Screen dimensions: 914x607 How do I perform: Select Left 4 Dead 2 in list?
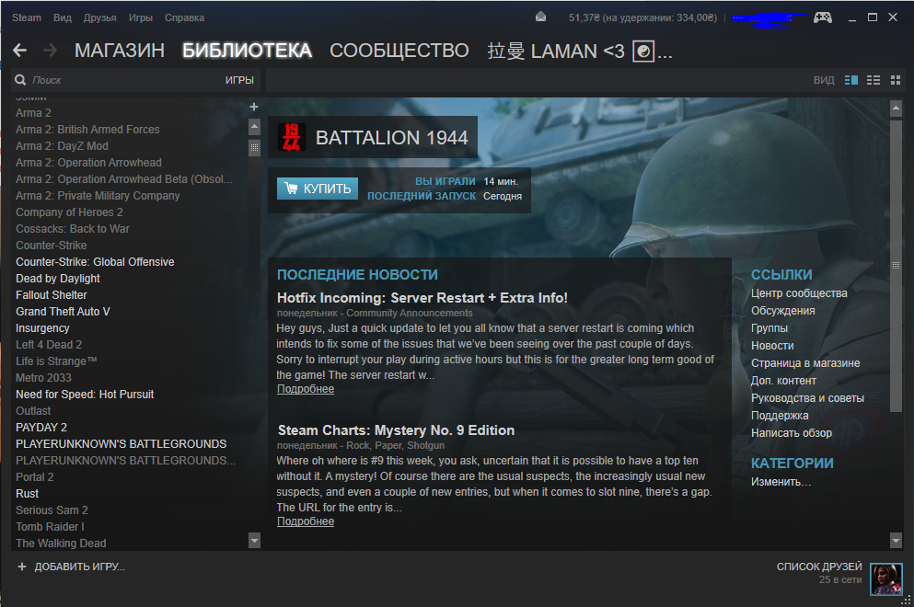(x=49, y=344)
